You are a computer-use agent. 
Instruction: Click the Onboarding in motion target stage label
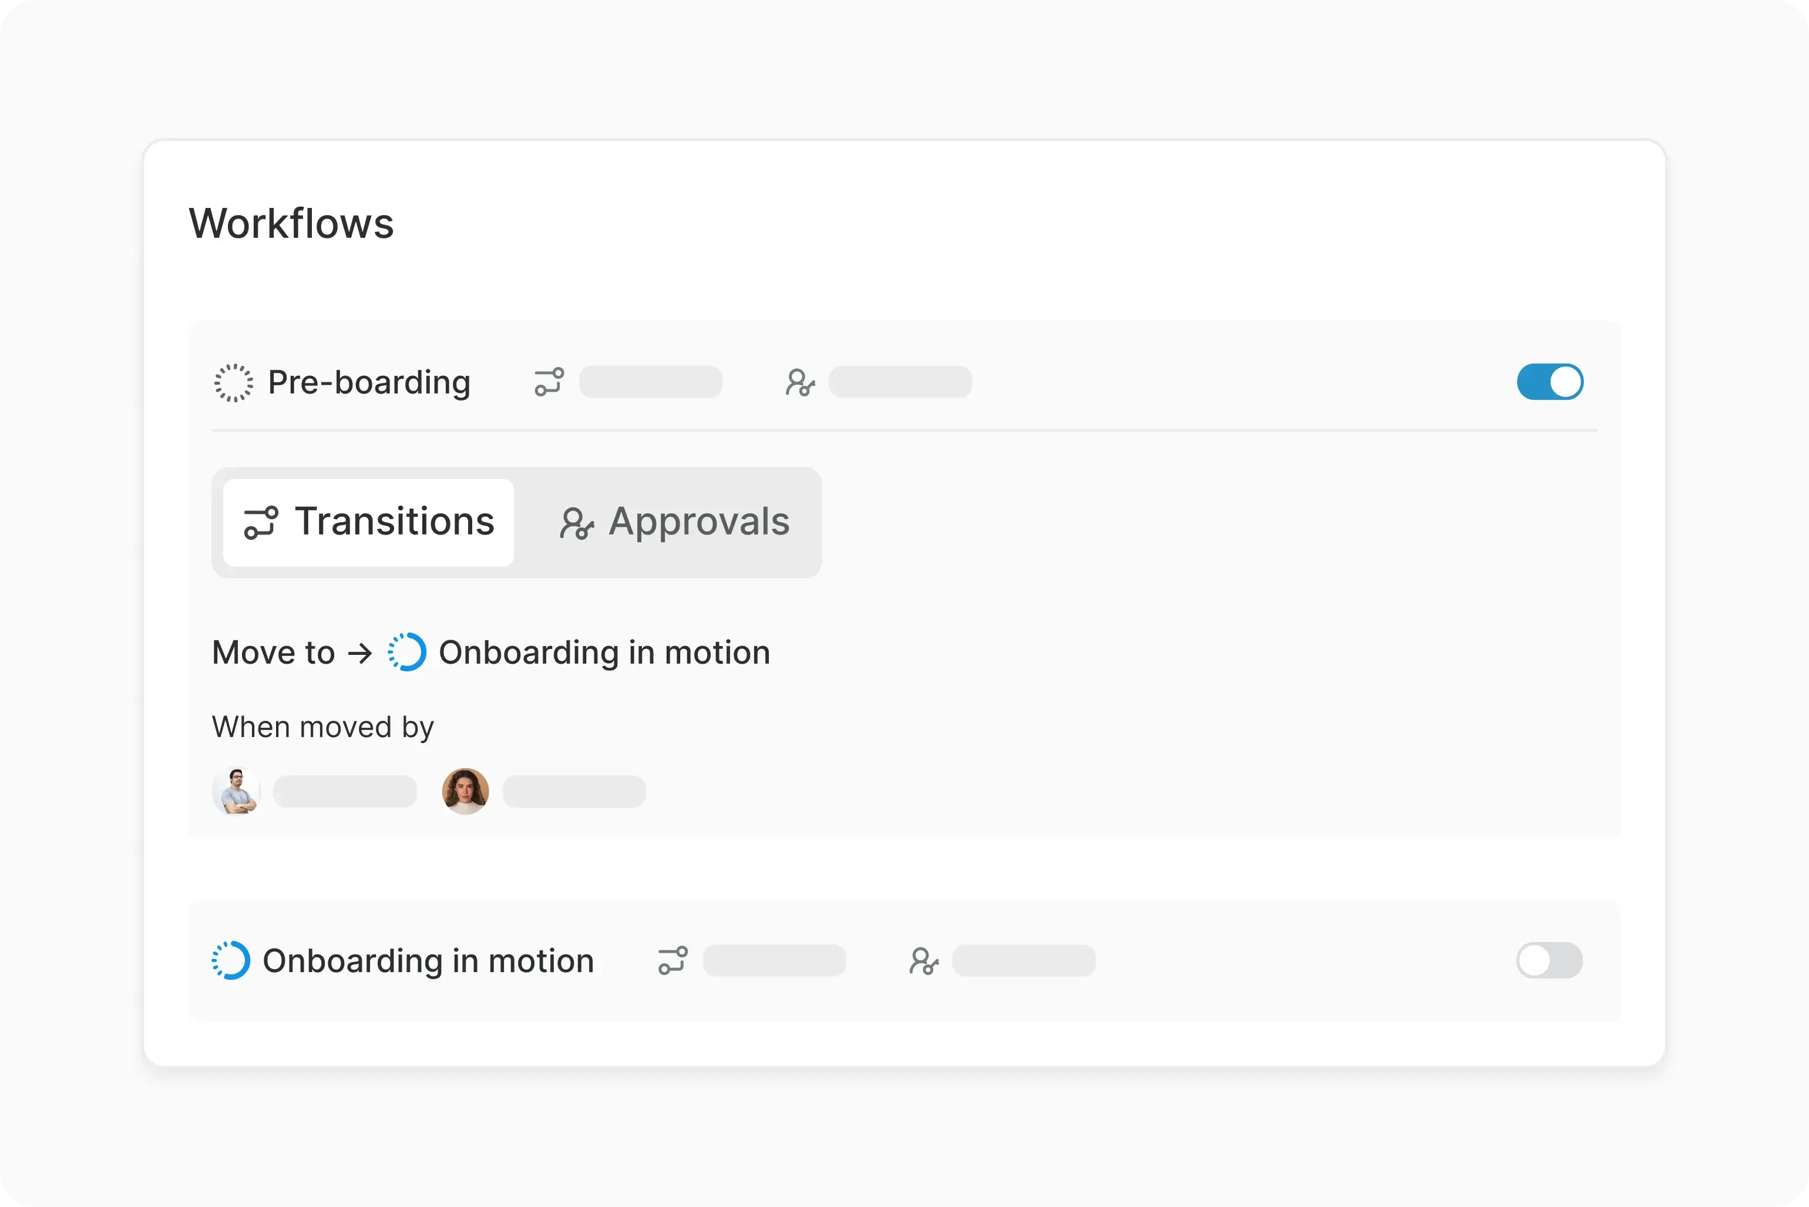604,653
